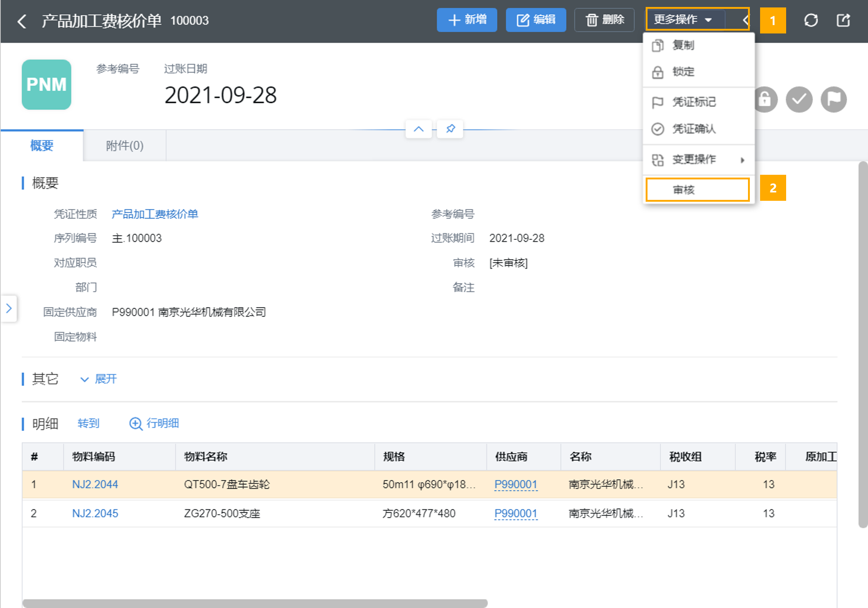Open the 更多操作 dropdown
Image resolution: width=868 pixels, height=608 pixels.
(684, 20)
